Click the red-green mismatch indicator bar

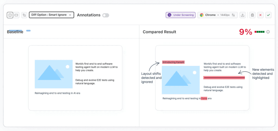(x=259, y=32)
